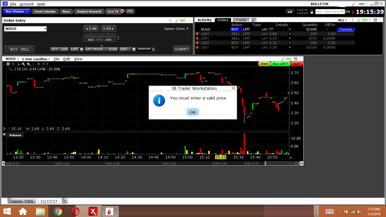
Task: Select the trendline pointer tool in chart toolbar
Action: tap(18, 64)
